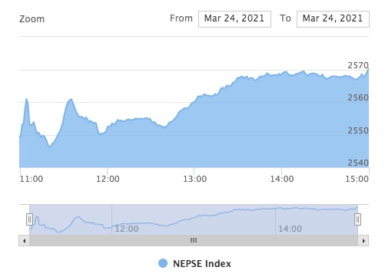Click the 2550 y-axis label

click(358, 130)
